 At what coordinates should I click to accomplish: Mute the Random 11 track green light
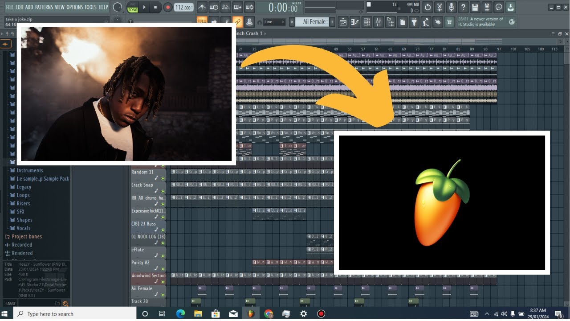pos(163,178)
